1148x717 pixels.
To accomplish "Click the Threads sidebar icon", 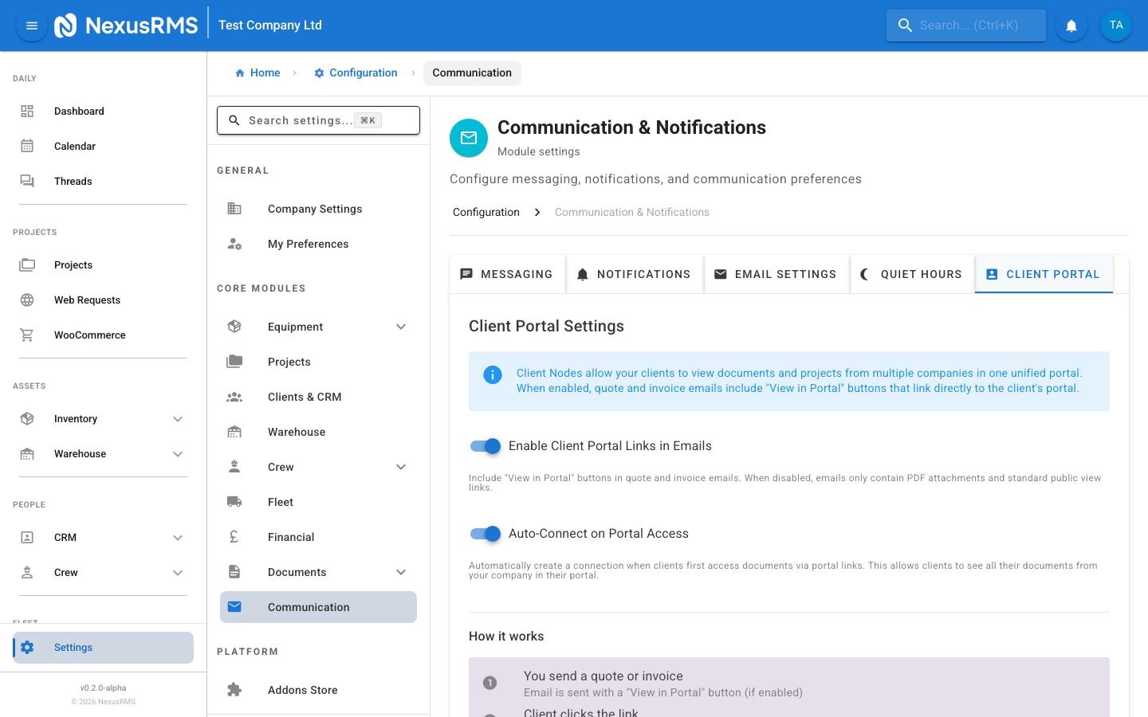I will point(27,181).
